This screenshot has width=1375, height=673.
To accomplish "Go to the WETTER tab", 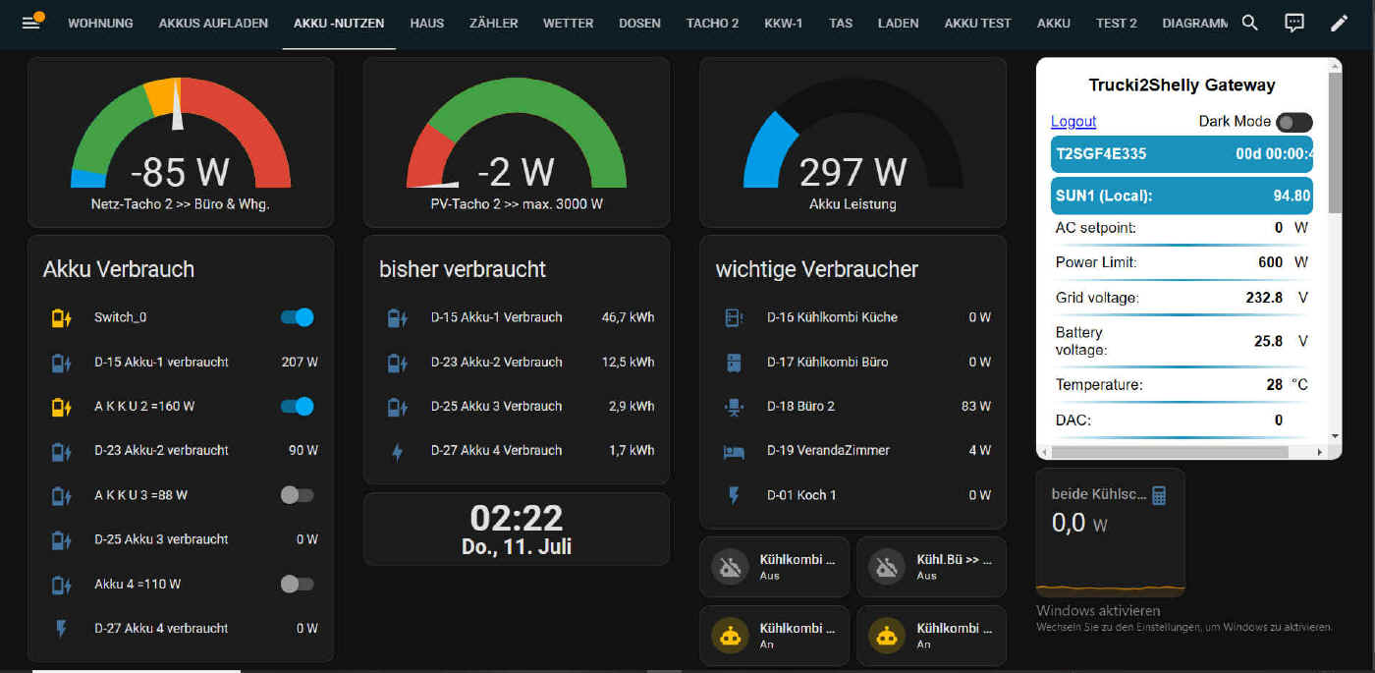I will (568, 23).
